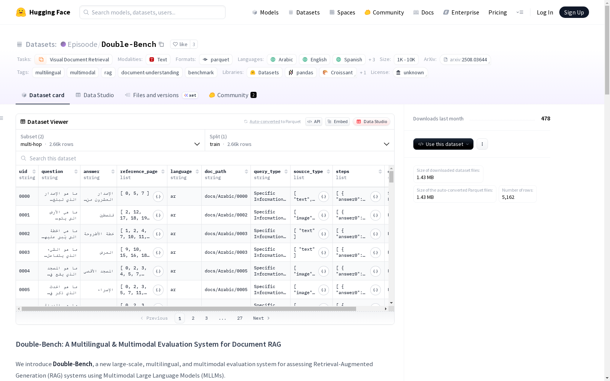The height and width of the screenshot is (381, 610).
Task: Click the Embed button
Action: coord(337,122)
